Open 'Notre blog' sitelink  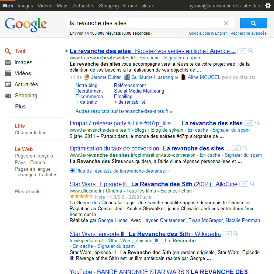tap(86, 85)
